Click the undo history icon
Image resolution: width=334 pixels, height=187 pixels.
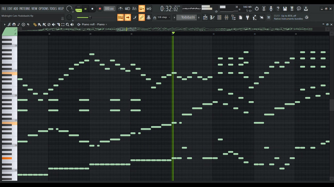point(257,9)
